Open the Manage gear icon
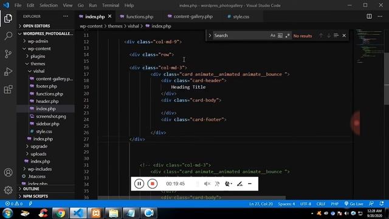 click(8, 190)
